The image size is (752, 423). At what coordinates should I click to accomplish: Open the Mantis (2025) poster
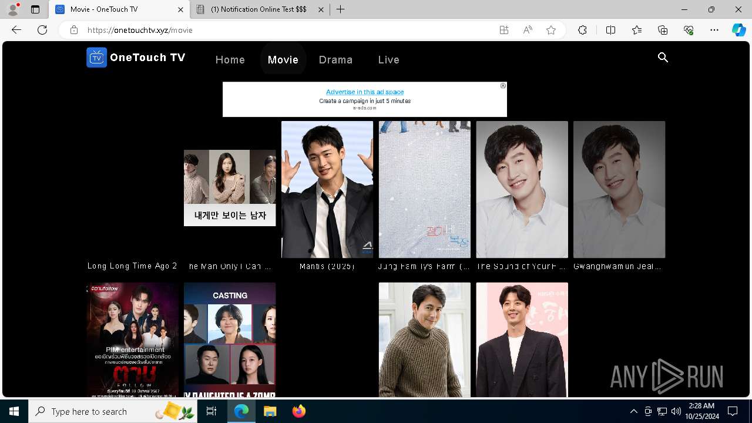[x=327, y=189]
